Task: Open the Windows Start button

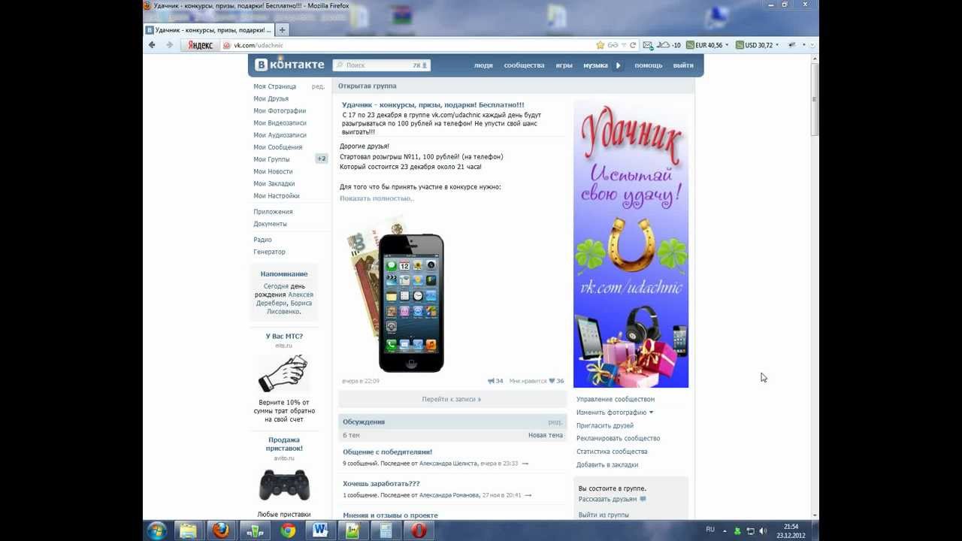Action: pyautogui.click(x=157, y=530)
